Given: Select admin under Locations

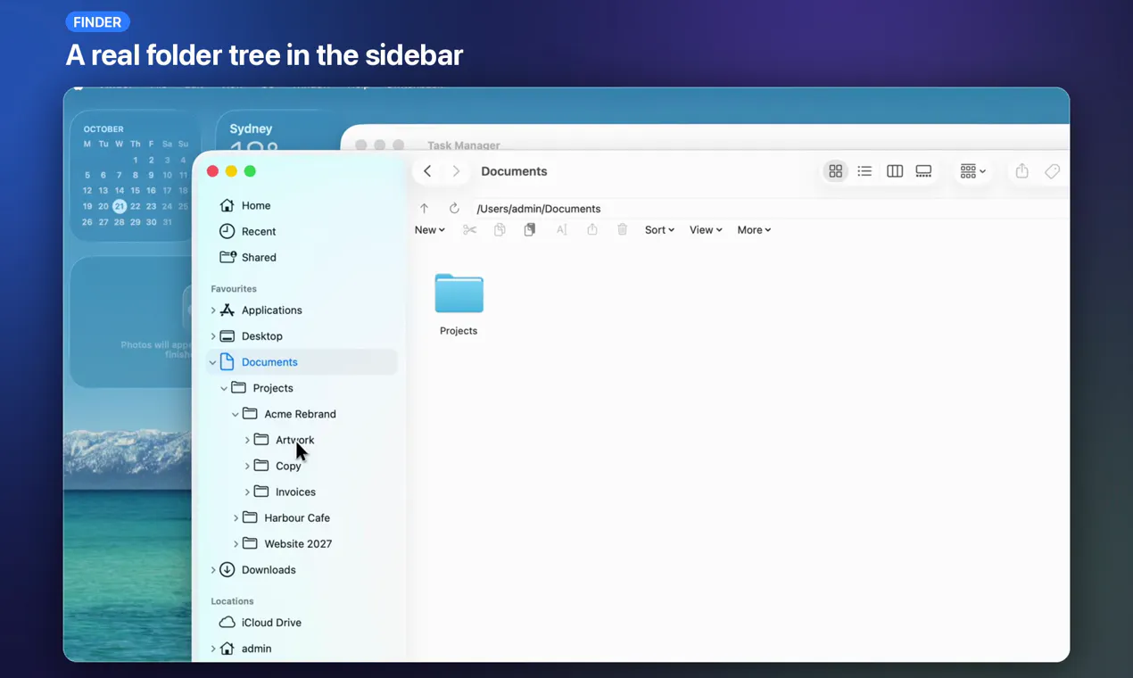Looking at the screenshot, I should [x=256, y=649].
